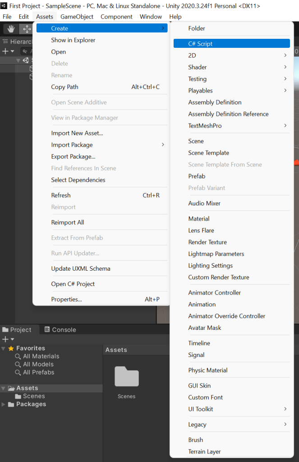
Task: Choose Import New Asset
Action: (102, 133)
